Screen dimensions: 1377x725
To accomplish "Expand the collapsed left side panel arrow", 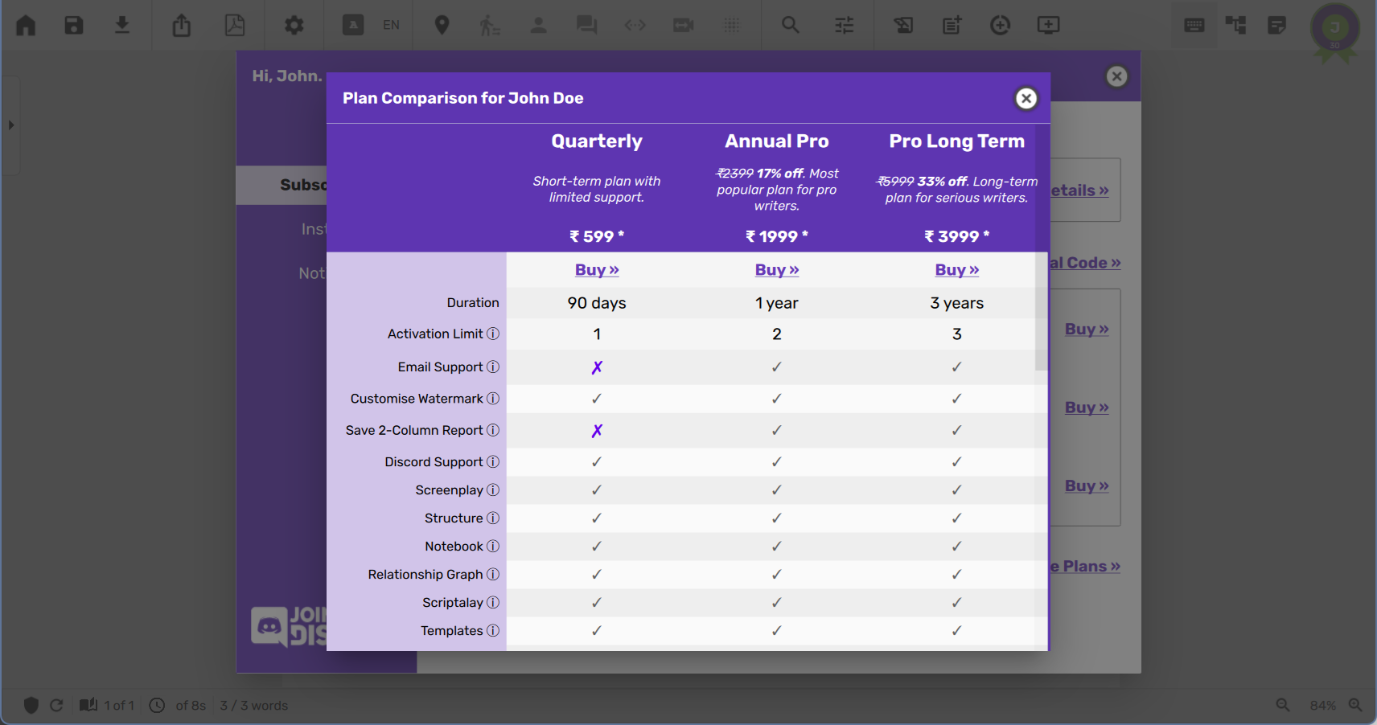I will (11, 125).
